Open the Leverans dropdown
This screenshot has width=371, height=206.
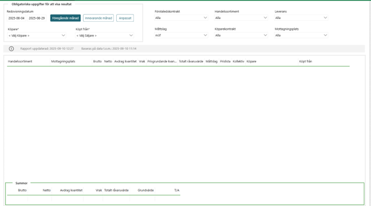pyautogui.click(x=301, y=18)
